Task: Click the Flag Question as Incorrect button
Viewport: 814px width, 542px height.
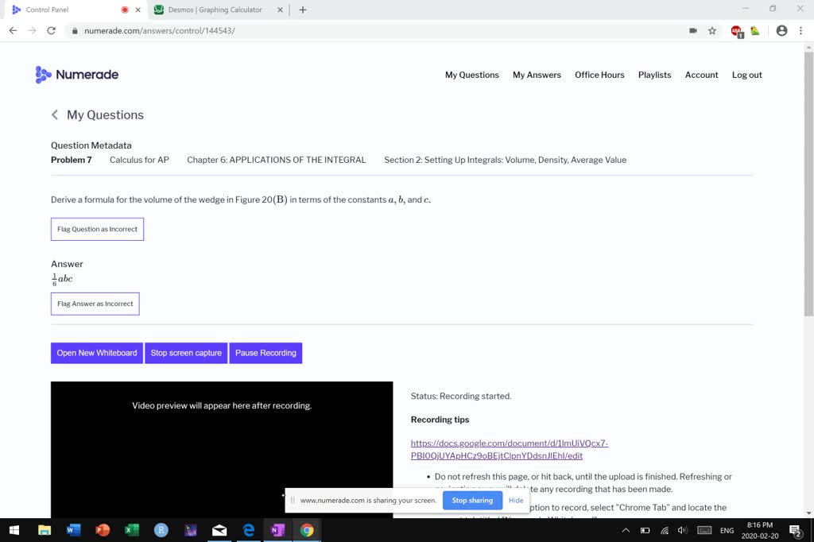Action: pyautogui.click(x=96, y=229)
